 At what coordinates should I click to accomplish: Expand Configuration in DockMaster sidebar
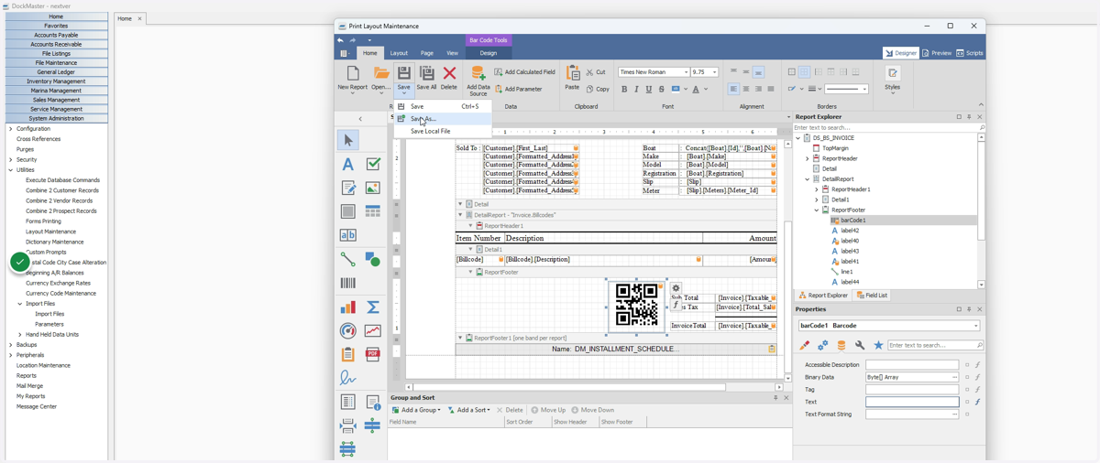coord(11,129)
